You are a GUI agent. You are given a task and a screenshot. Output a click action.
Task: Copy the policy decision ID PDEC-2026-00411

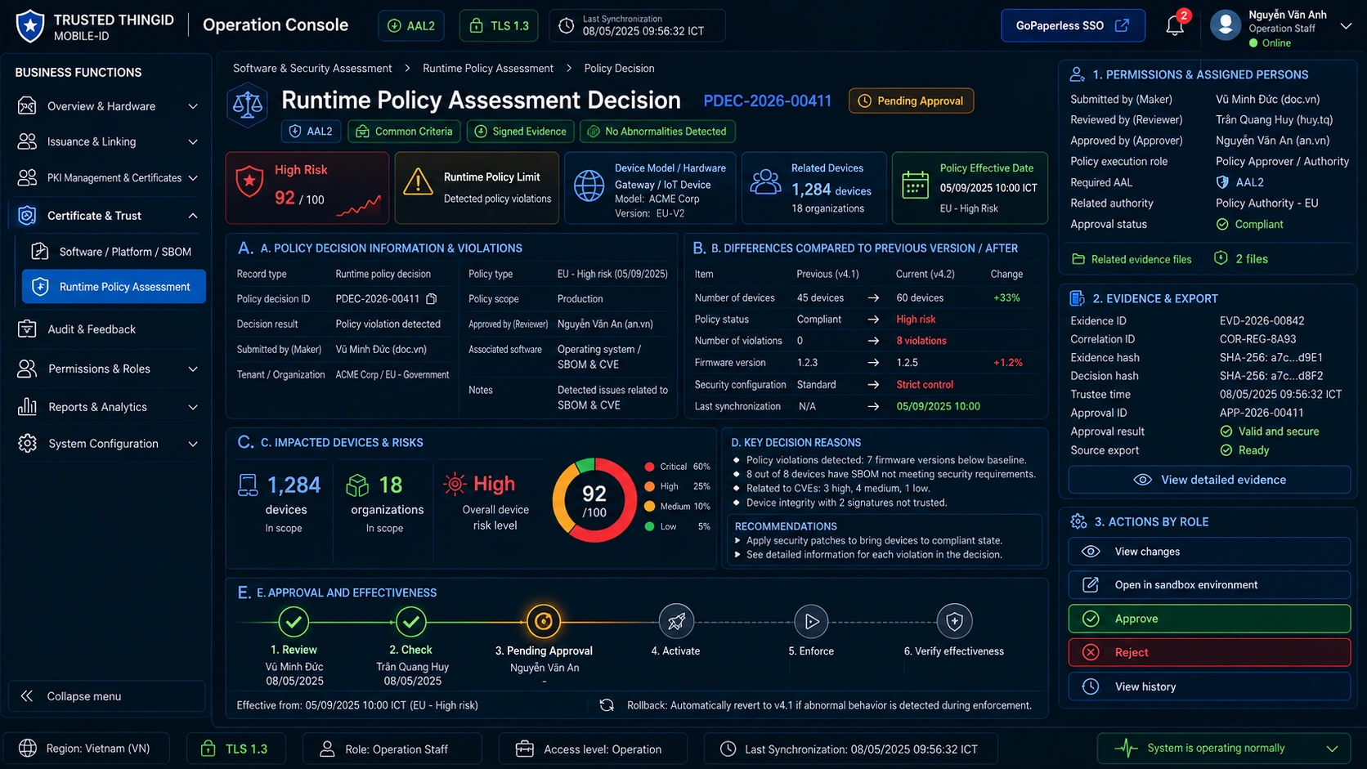(432, 299)
